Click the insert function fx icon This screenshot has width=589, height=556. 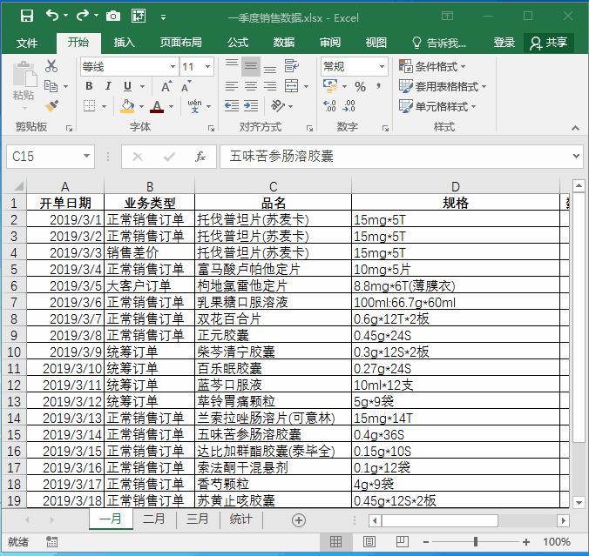point(200,157)
